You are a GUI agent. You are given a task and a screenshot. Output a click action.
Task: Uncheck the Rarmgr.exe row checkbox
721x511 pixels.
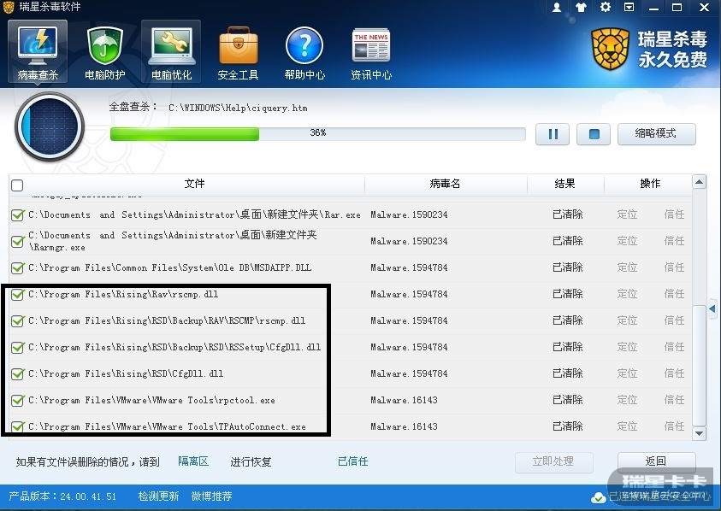[17, 241]
